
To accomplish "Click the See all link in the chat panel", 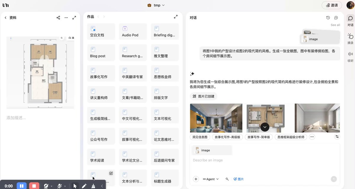I will 335,25.
